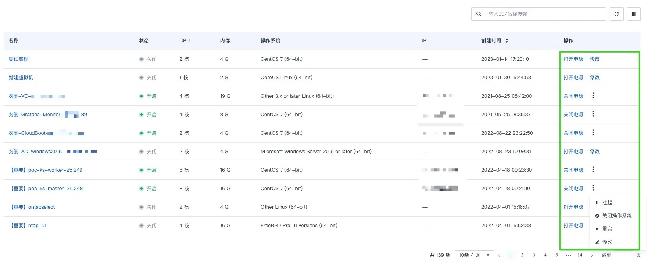Expand the 10条/页 page size dropdown
Screen dimensions: 647x263
(474, 255)
